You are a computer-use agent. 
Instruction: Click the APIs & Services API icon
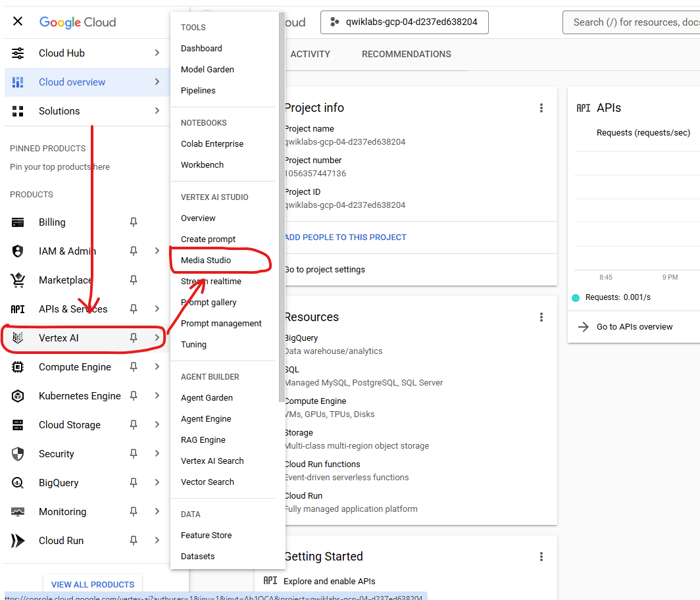point(18,309)
